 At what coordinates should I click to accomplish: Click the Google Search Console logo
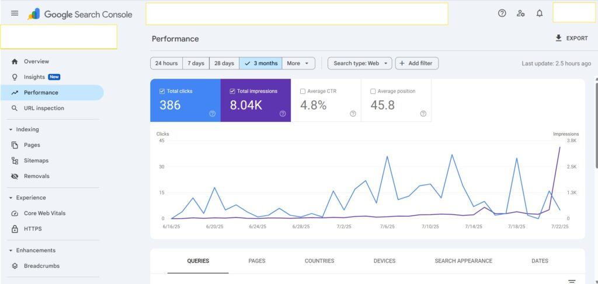point(80,15)
